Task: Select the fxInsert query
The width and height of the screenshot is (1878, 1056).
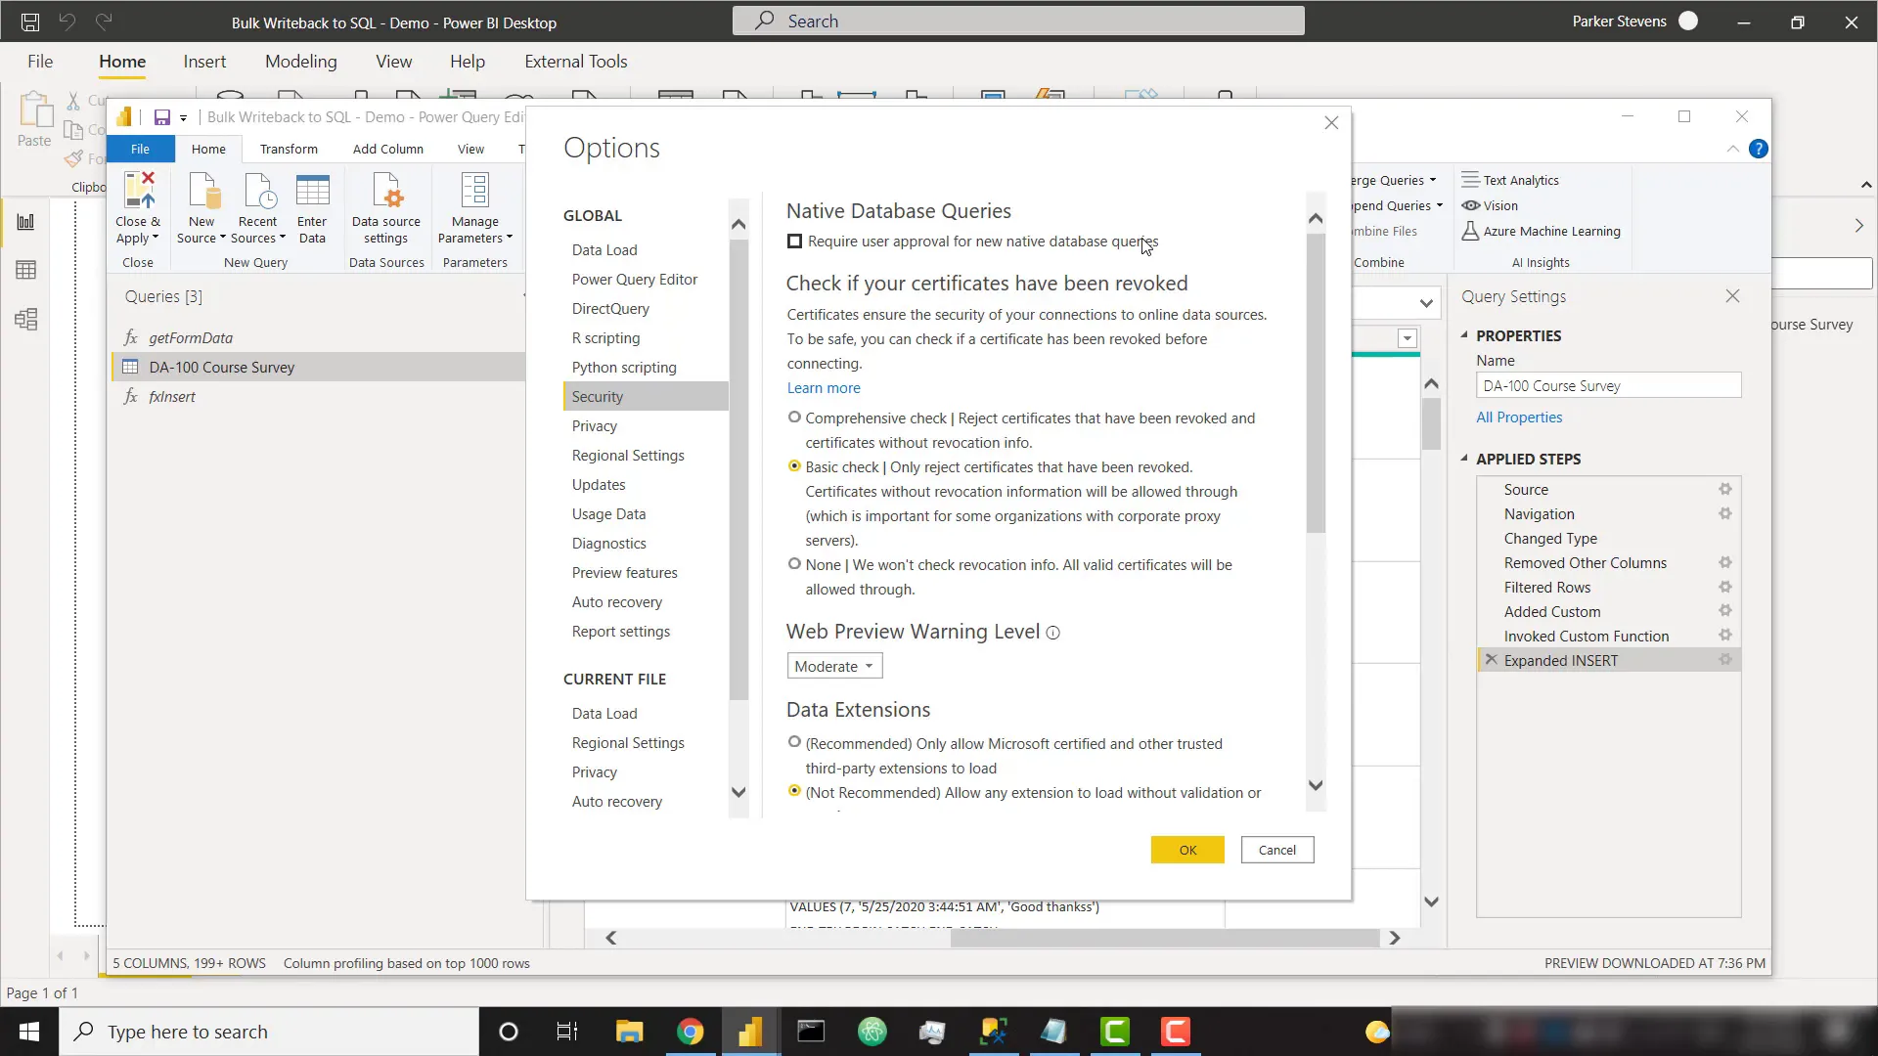Action: (x=320, y=397)
